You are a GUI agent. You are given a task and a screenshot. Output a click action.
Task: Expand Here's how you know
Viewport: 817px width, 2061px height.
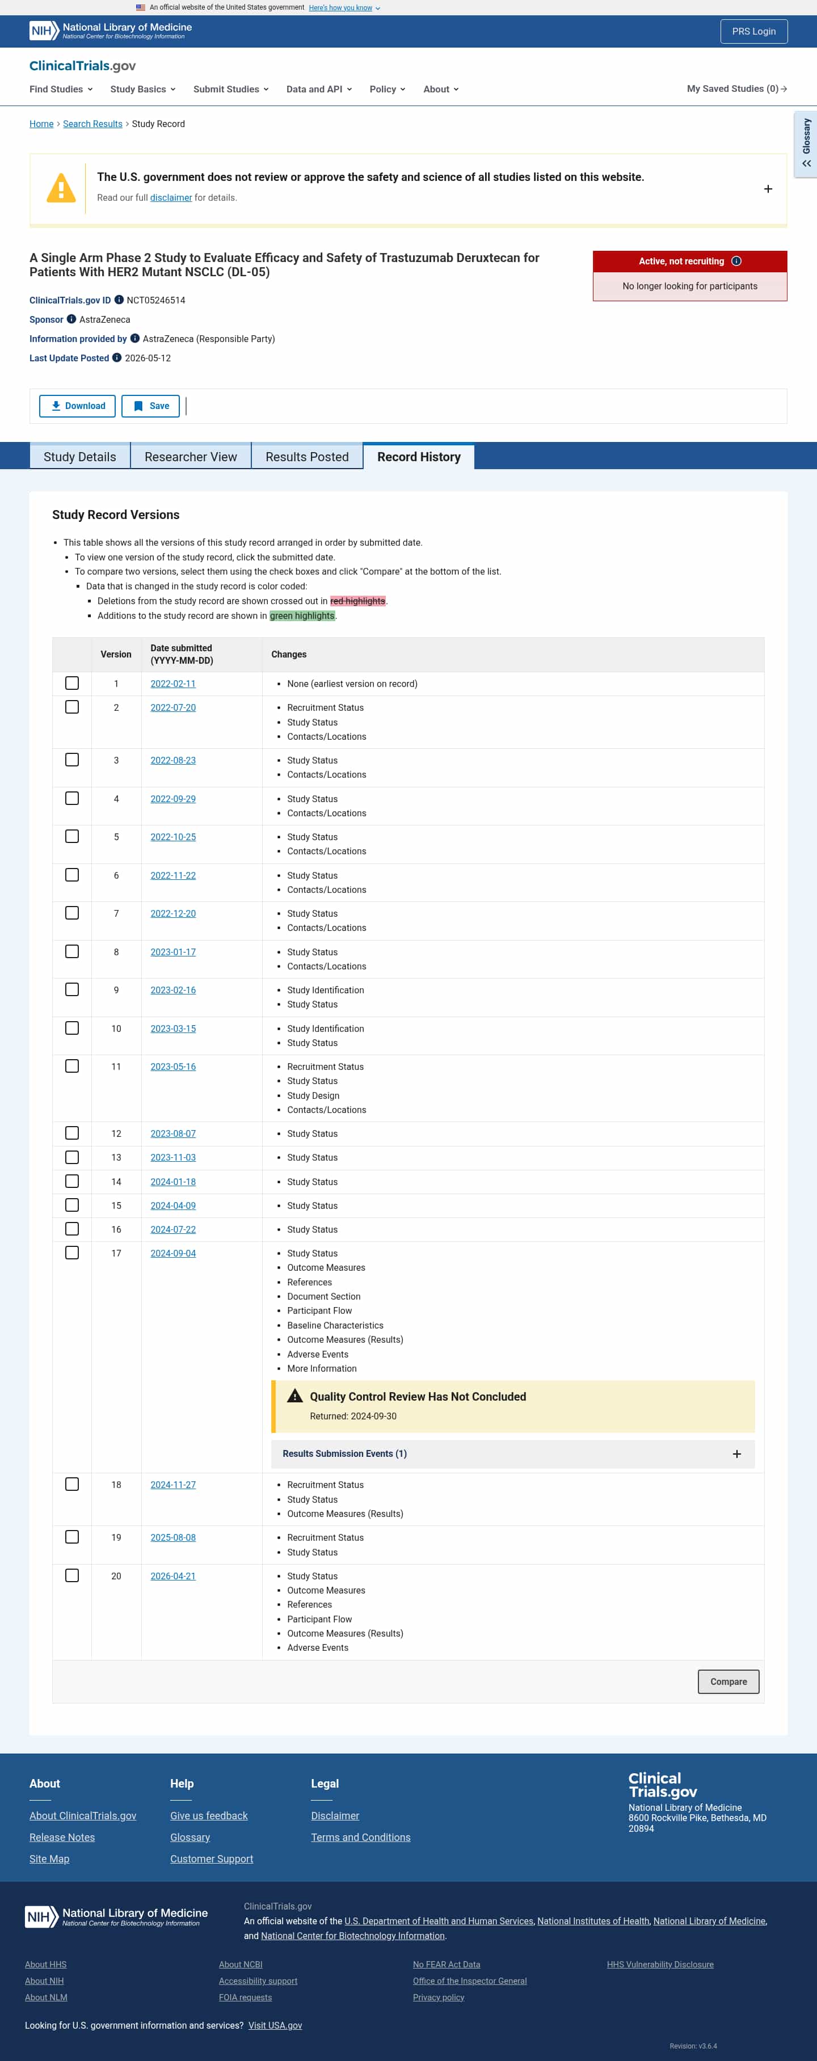click(x=344, y=8)
